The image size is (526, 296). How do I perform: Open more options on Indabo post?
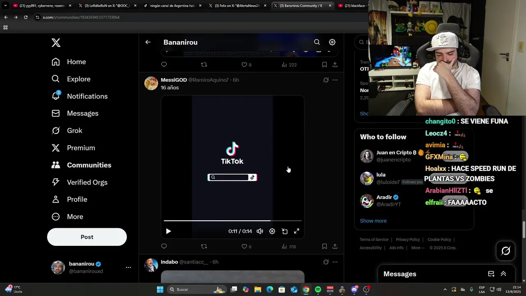(x=335, y=262)
